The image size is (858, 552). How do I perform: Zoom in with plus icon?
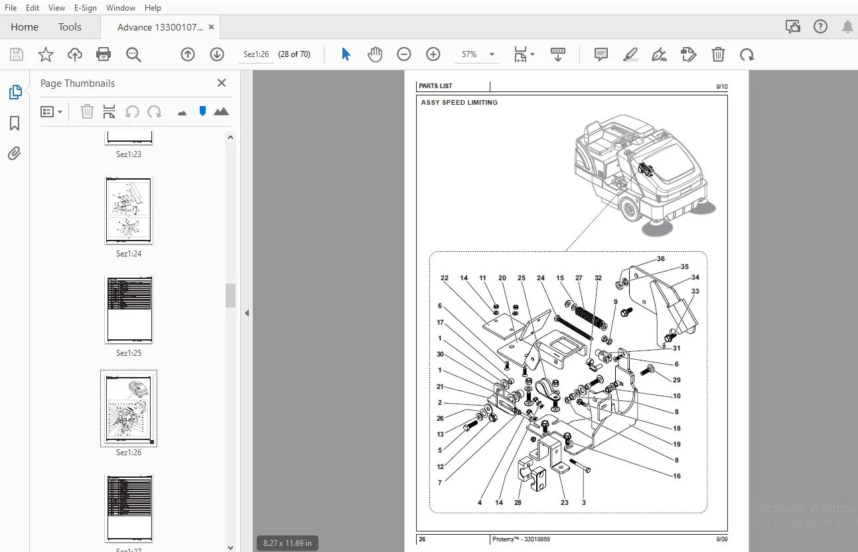click(x=433, y=54)
